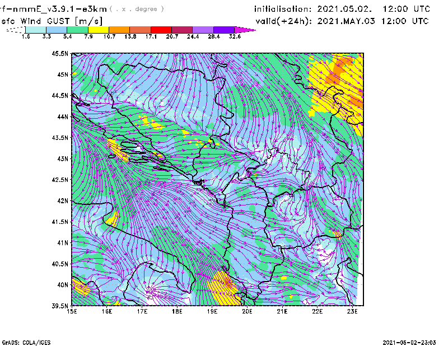The image size is (448, 346).
Task: Click the 40N latitude label
Action: pyautogui.click(x=63, y=285)
